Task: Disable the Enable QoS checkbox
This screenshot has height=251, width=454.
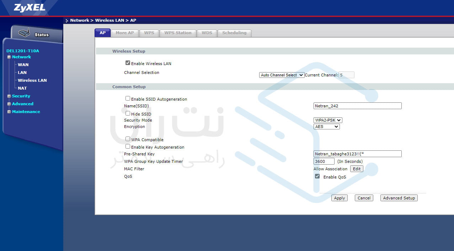Action: click(x=317, y=176)
